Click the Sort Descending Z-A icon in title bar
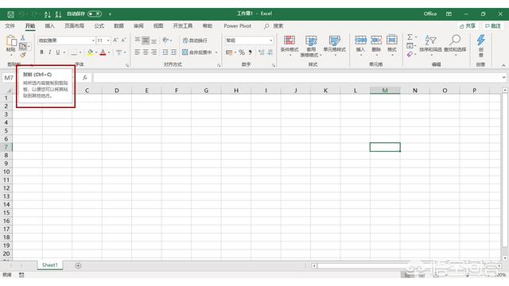This screenshot has height=286, width=509. pyautogui.click(x=58, y=14)
